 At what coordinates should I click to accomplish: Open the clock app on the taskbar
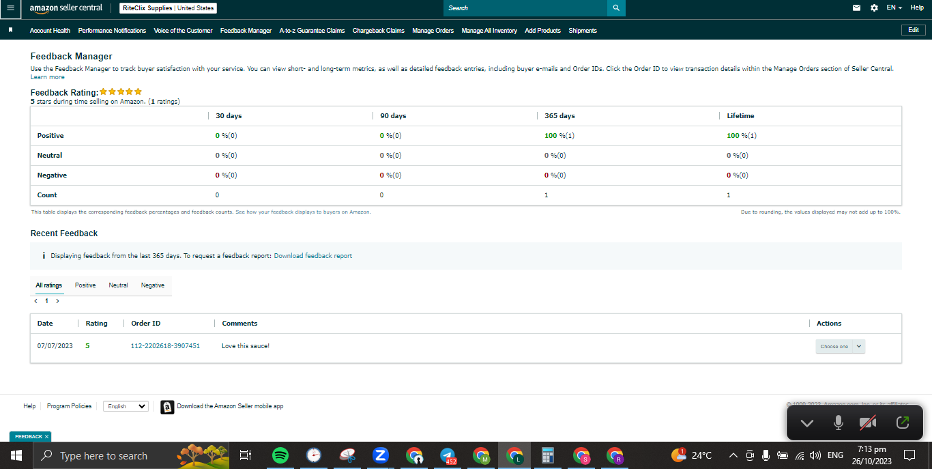[x=313, y=455]
